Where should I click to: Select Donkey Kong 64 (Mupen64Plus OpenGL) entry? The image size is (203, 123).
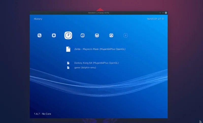pos(96,63)
